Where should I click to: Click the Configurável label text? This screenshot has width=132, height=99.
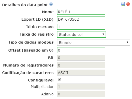pyautogui.click(x=41, y=80)
